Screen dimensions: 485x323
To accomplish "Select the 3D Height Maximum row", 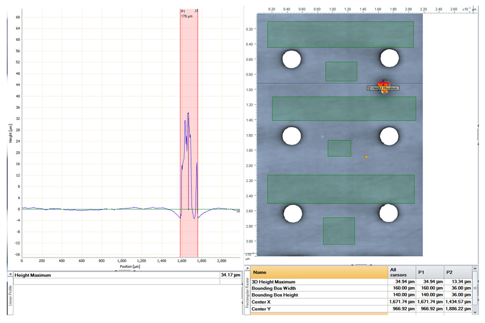I will [318, 282].
